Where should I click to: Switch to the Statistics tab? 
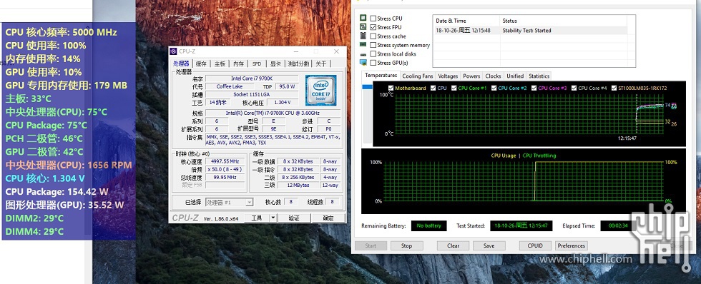tap(539, 76)
